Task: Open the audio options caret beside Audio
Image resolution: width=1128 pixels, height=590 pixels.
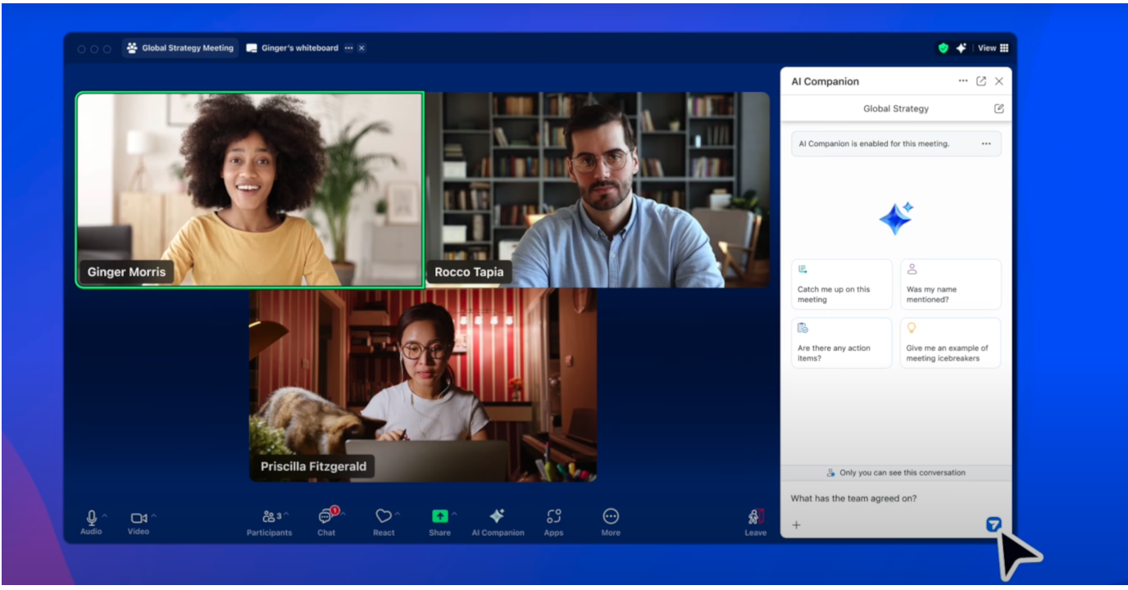Action: (x=105, y=515)
